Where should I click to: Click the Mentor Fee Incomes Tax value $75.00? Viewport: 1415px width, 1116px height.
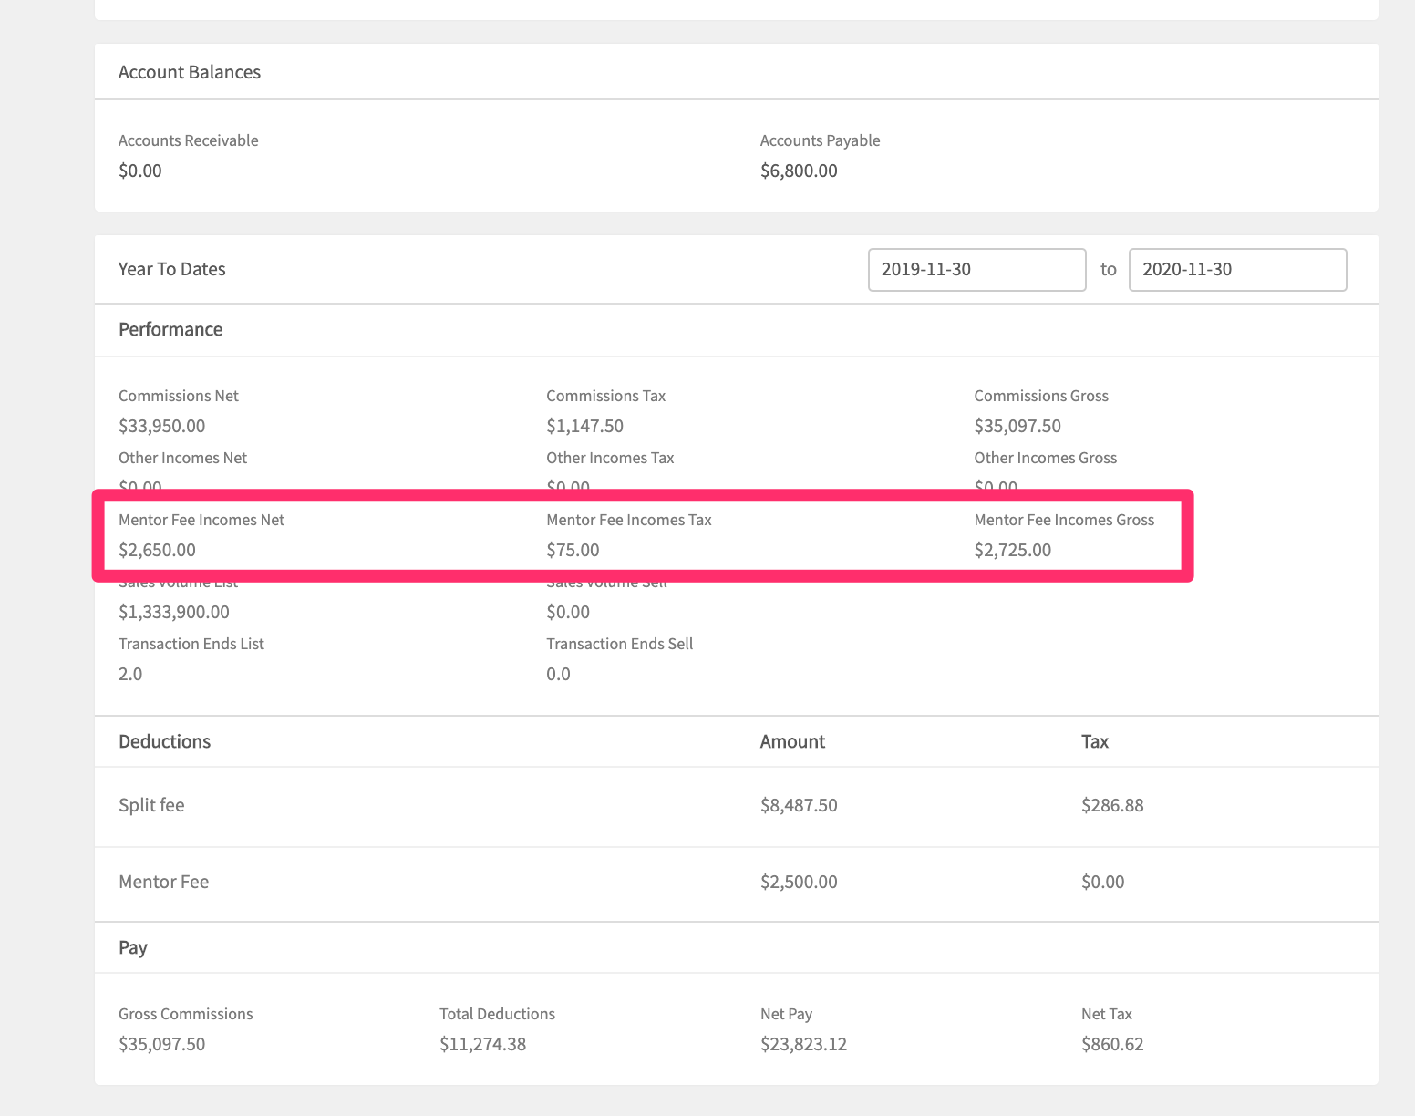(573, 550)
